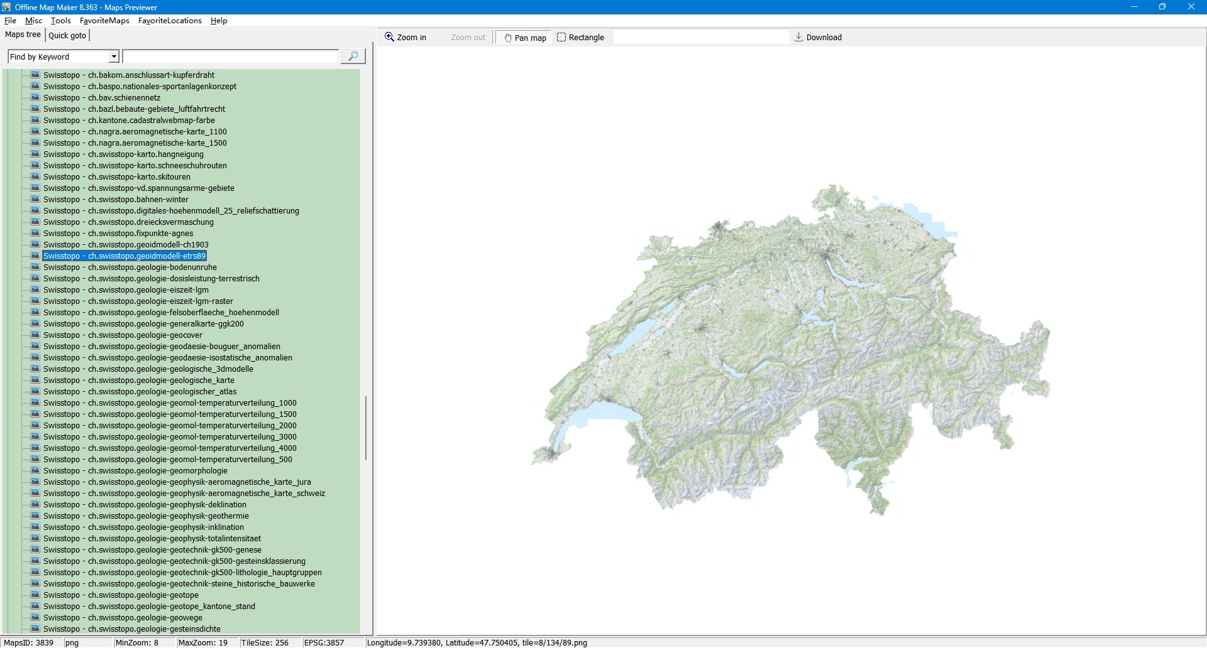Click the magnifier search icon button
The width and height of the screenshot is (1207, 648).
coord(353,57)
